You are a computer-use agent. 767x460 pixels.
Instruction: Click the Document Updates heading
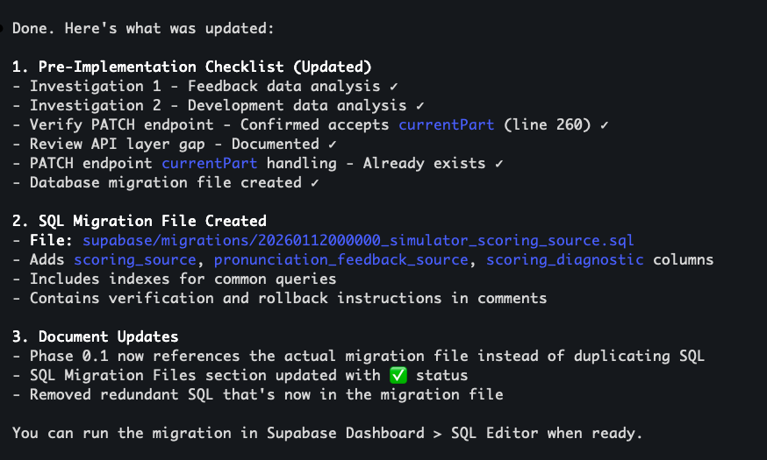[x=104, y=336]
